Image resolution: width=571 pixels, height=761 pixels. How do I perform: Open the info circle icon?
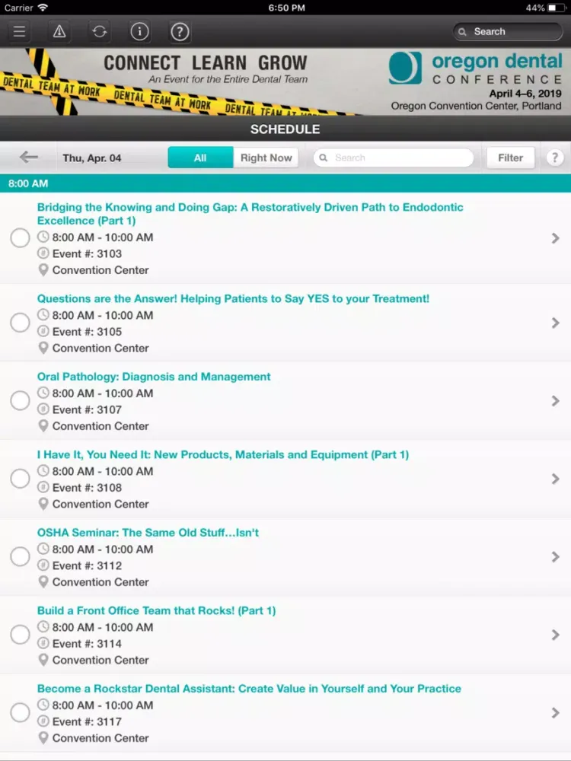(139, 32)
